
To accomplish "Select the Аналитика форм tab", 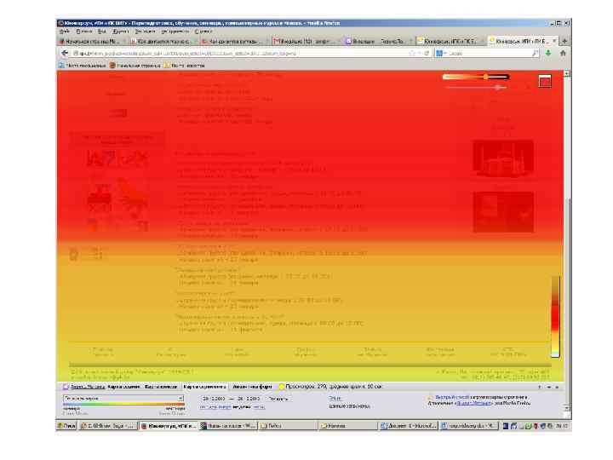I will coord(252,387).
